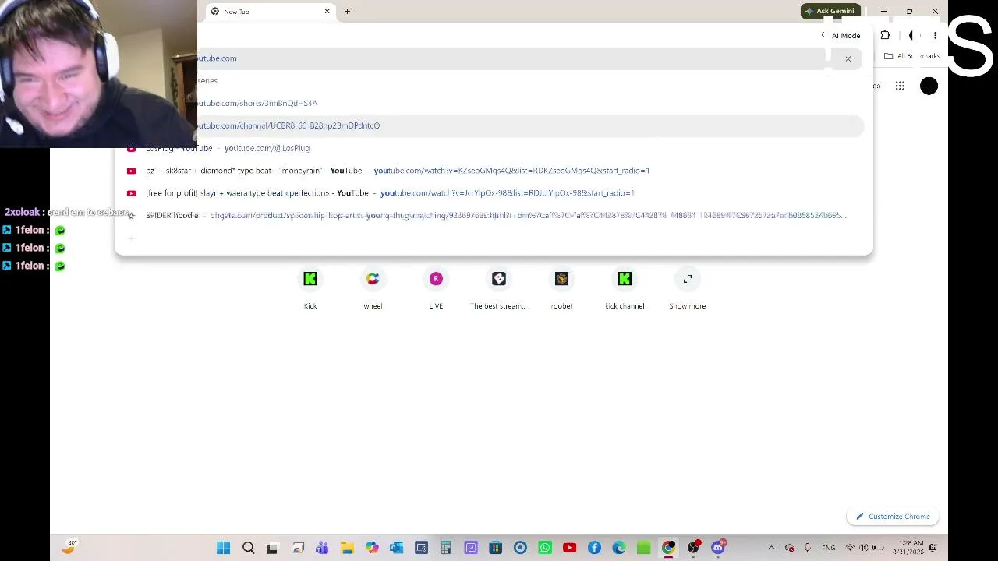Open the Windows Start menu
The width and height of the screenshot is (998, 561).
click(224, 548)
